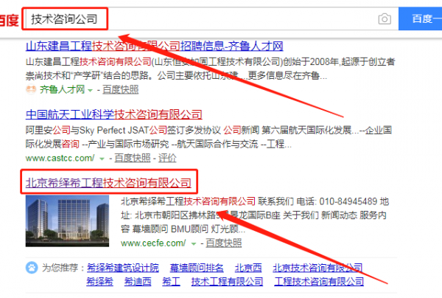Click the building thumbnail image

point(69,221)
